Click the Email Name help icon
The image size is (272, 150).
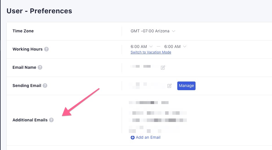[40, 67]
